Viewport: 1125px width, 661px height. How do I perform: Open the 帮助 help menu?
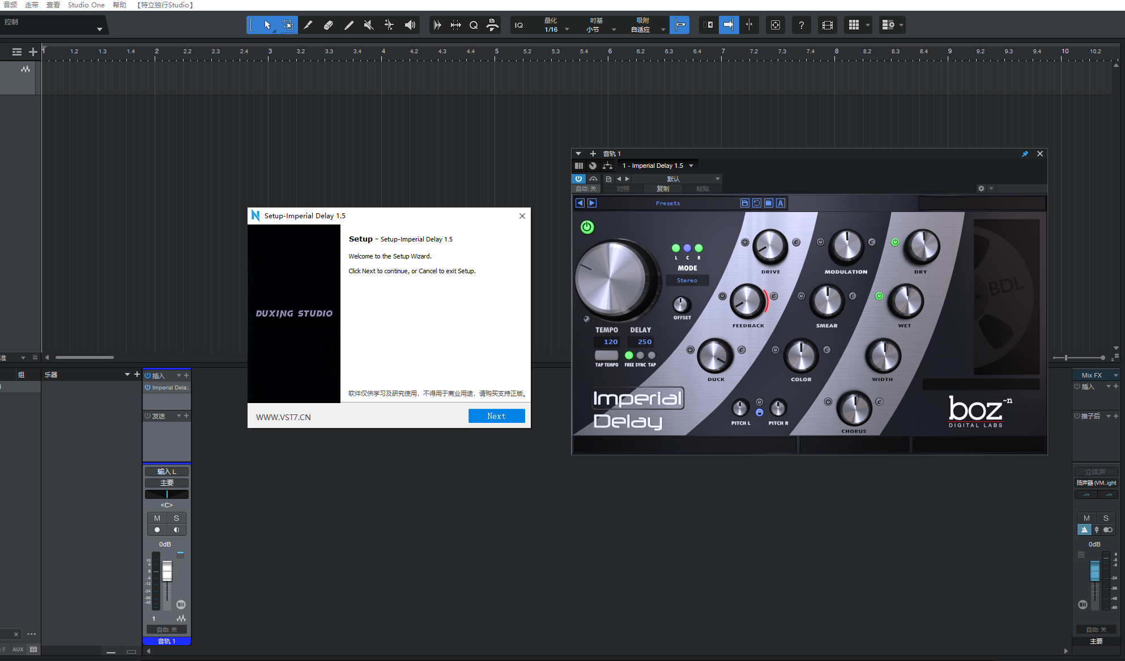(x=120, y=5)
